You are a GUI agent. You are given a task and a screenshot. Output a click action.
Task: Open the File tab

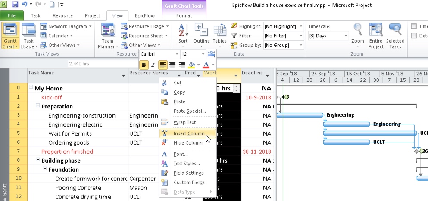point(12,15)
